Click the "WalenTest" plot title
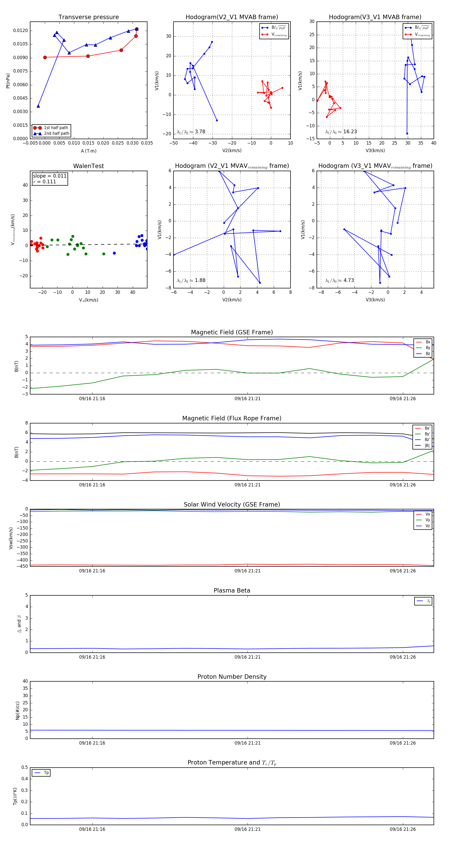Viewport: 464px width, 852px height. (x=88, y=166)
